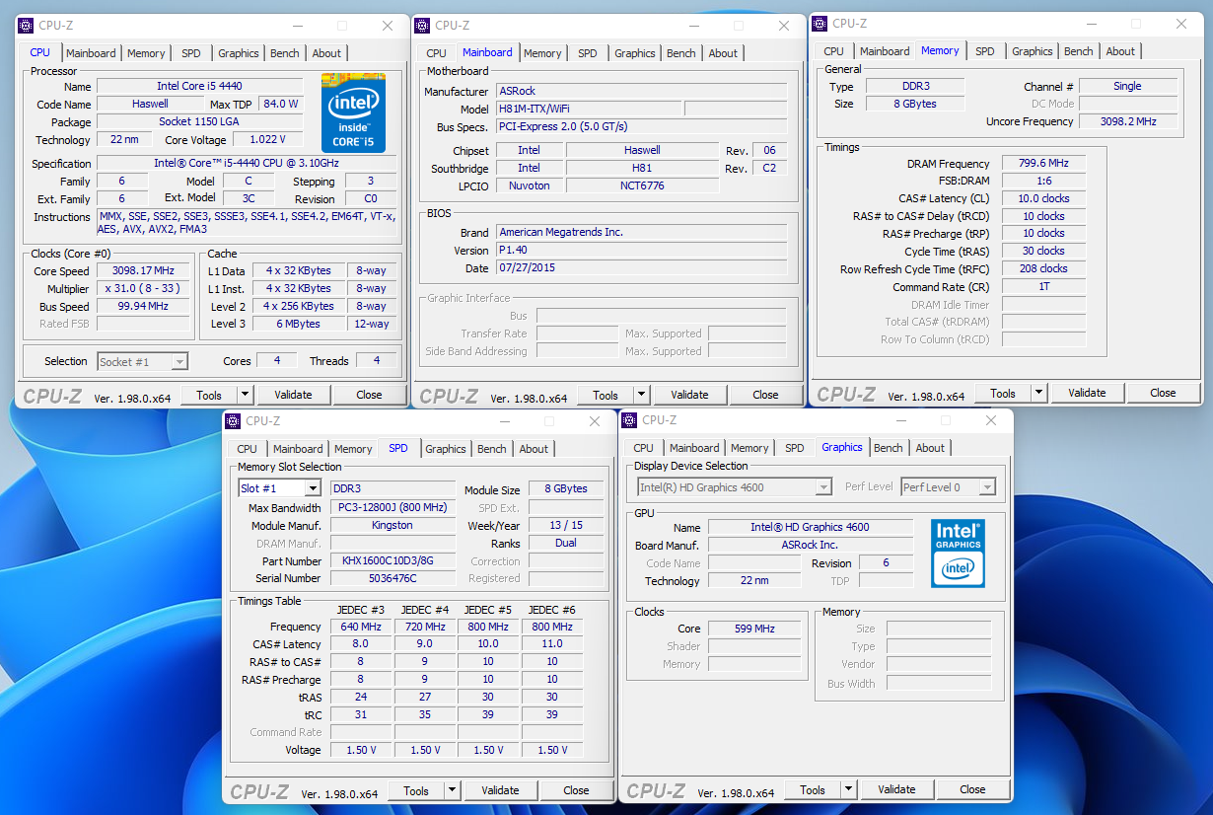Click Close button in Graphics window
The height and width of the screenshot is (815, 1213).
(x=972, y=789)
